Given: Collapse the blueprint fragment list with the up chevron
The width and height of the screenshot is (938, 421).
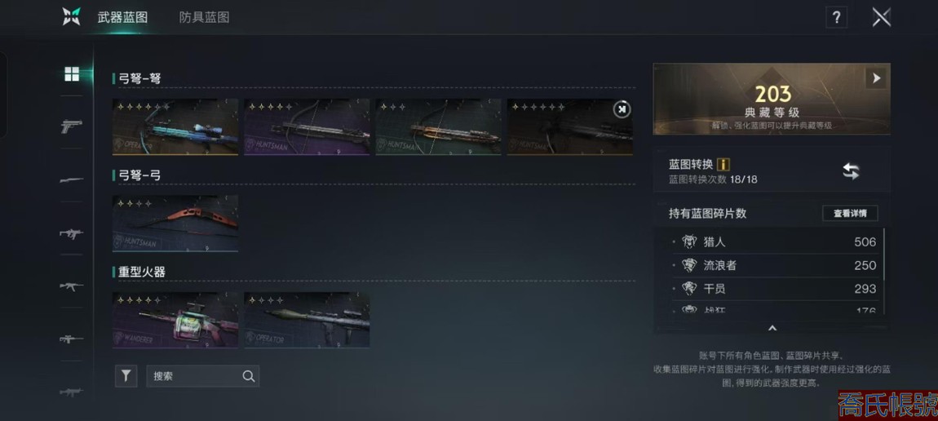Looking at the screenshot, I should [x=772, y=328].
